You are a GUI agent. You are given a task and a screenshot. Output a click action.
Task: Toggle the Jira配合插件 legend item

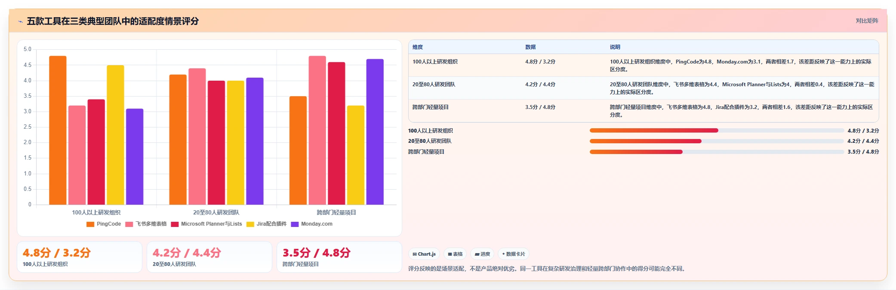(x=266, y=224)
